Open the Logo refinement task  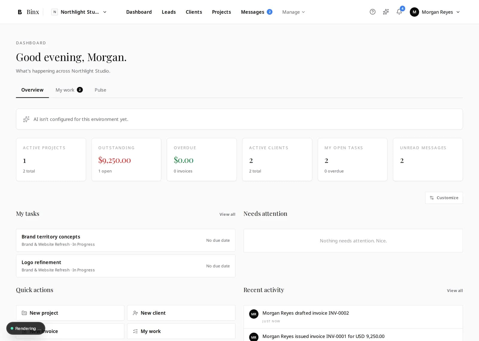126,266
